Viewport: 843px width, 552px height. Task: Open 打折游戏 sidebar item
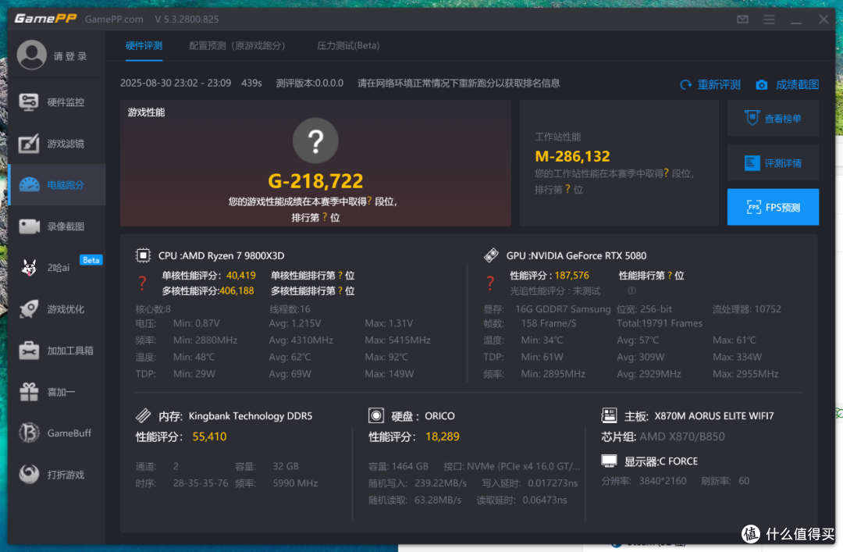click(x=56, y=475)
